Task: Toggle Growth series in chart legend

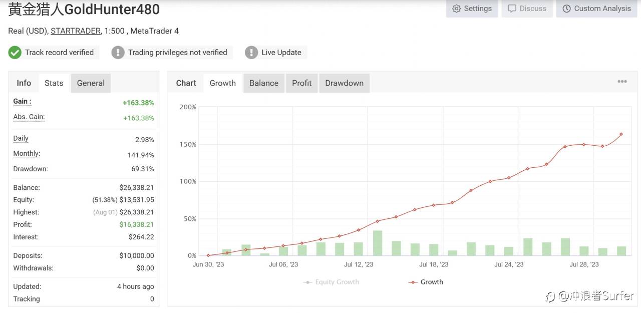Action: (426, 282)
